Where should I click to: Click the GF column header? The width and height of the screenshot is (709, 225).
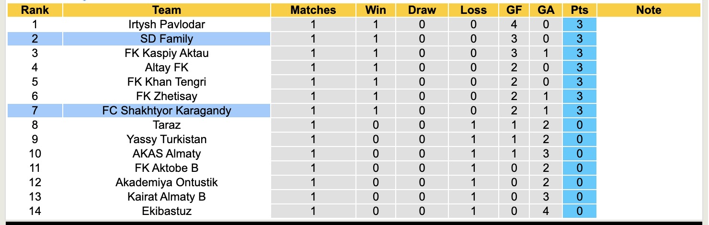pyautogui.click(x=514, y=10)
